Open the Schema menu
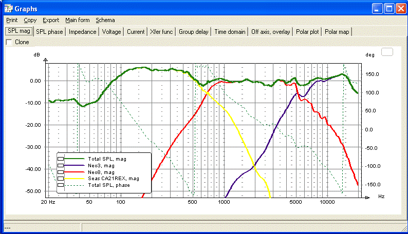This screenshot has width=408, height=234. click(x=105, y=20)
